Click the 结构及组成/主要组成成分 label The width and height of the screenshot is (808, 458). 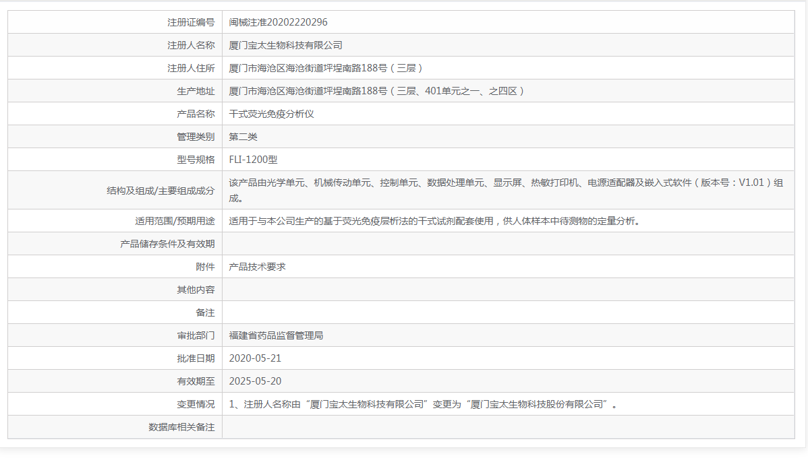coord(161,191)
